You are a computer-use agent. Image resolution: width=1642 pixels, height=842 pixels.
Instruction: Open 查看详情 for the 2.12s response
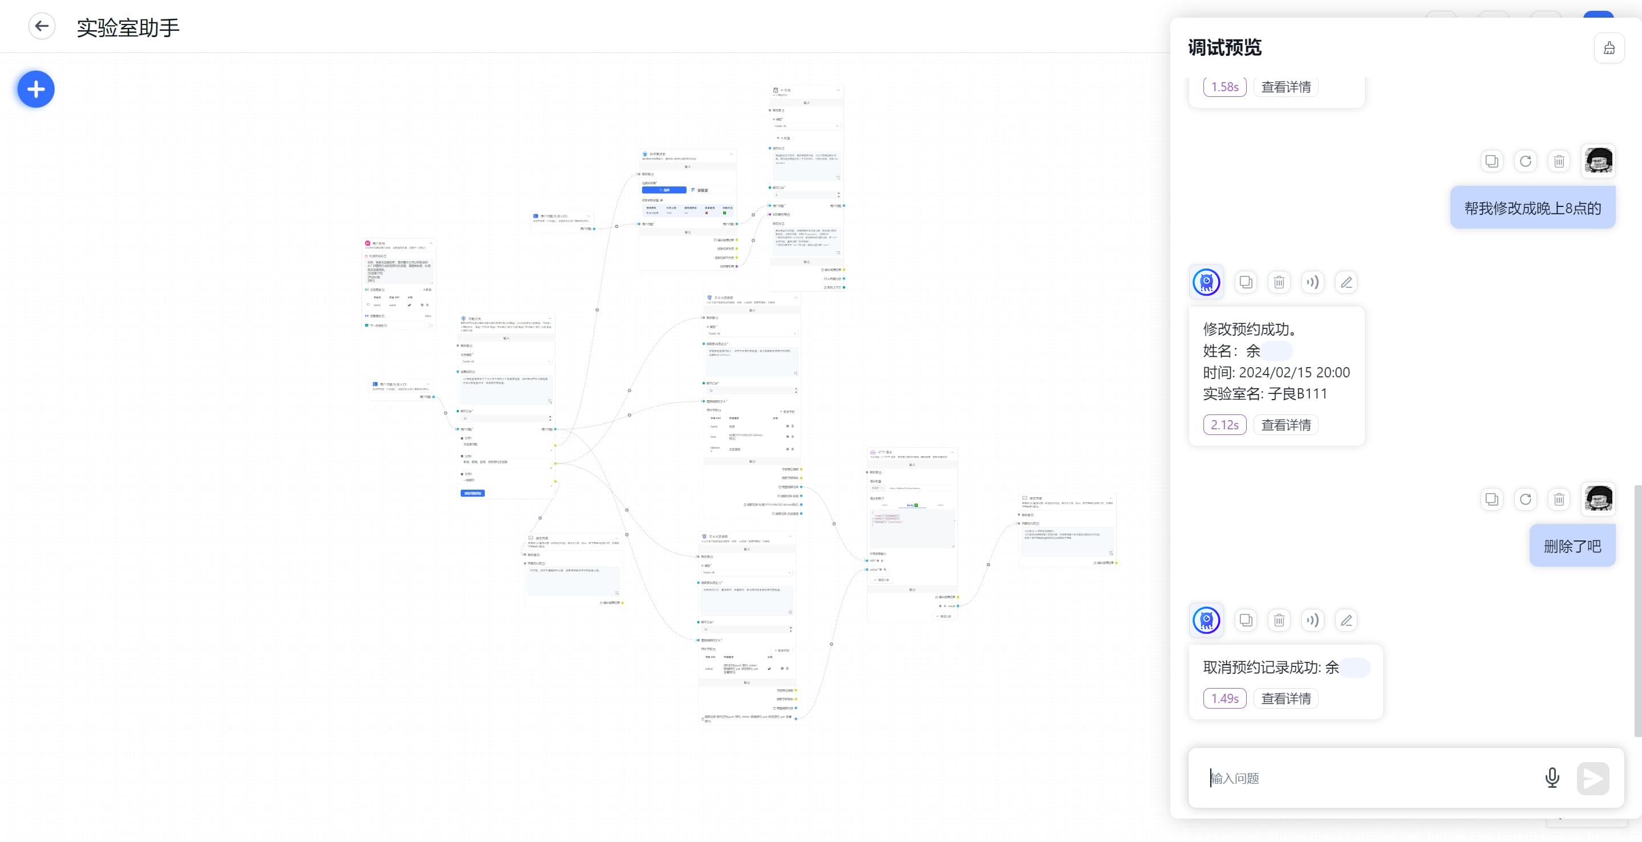[x=1286, y=425]
